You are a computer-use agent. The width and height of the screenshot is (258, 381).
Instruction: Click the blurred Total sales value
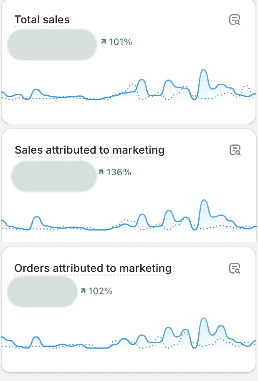[52, 45]
